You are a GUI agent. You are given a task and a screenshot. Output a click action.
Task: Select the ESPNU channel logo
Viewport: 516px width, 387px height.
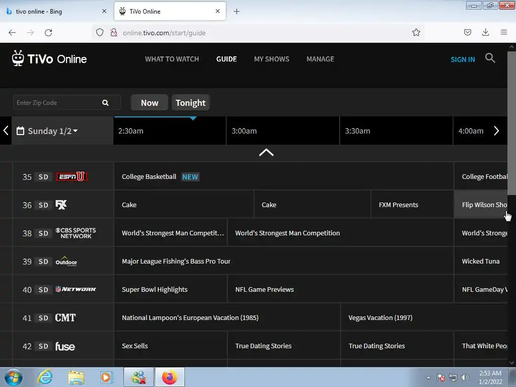72,177
